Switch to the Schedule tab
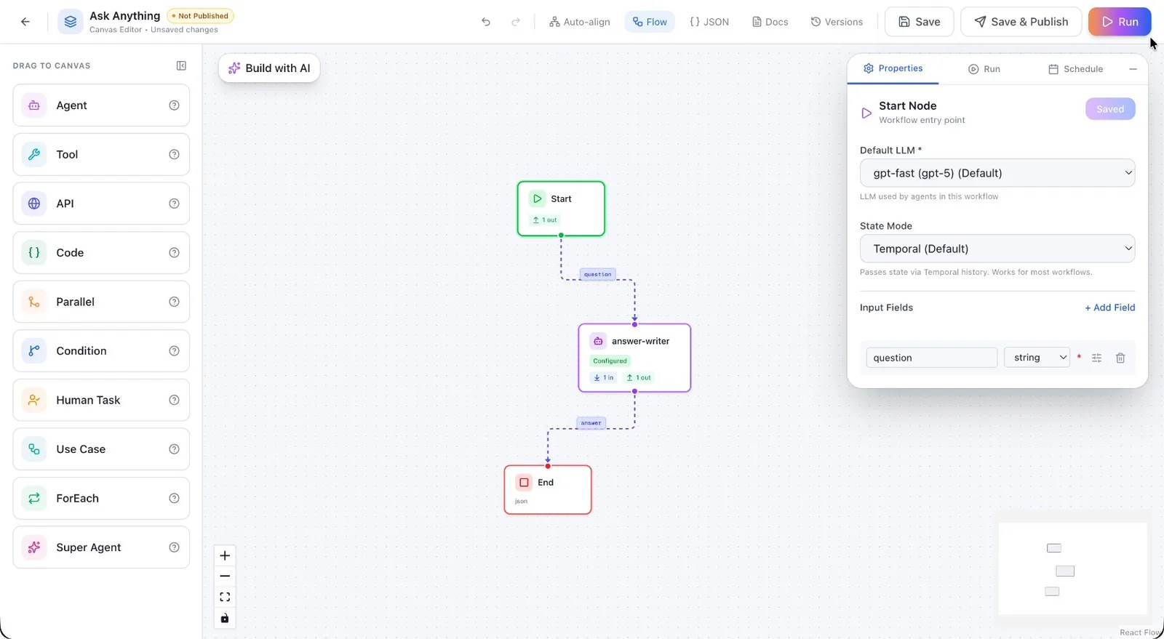The image size is (1164, 639). 1075,69
